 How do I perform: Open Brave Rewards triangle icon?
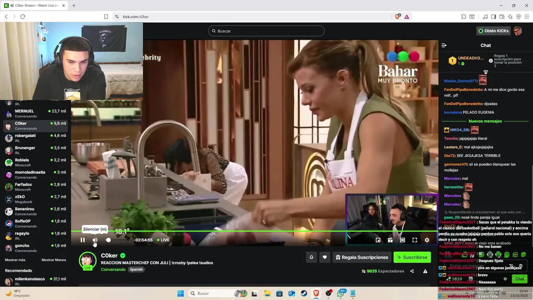406,17
